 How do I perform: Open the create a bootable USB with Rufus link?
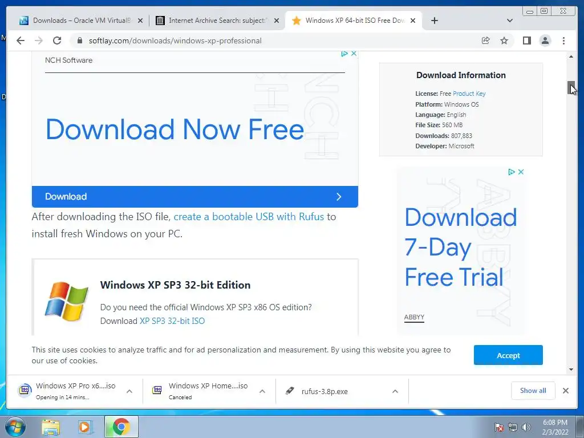pos(249,216)
